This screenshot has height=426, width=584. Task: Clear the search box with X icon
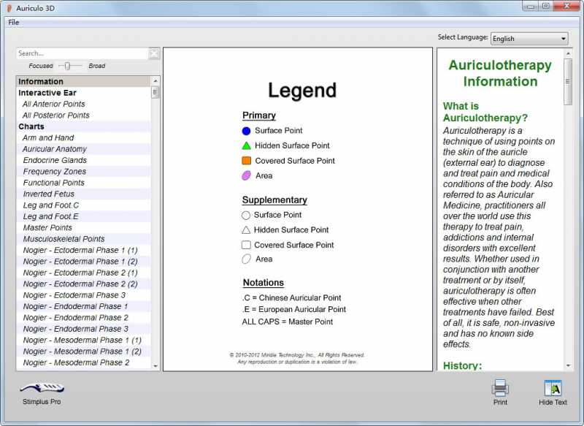coord(154,53)
